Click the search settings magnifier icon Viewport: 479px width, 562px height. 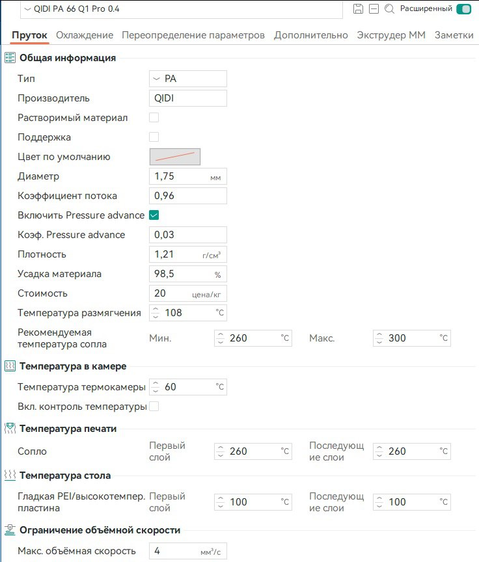pyautogui.click(x=389, y=9)
